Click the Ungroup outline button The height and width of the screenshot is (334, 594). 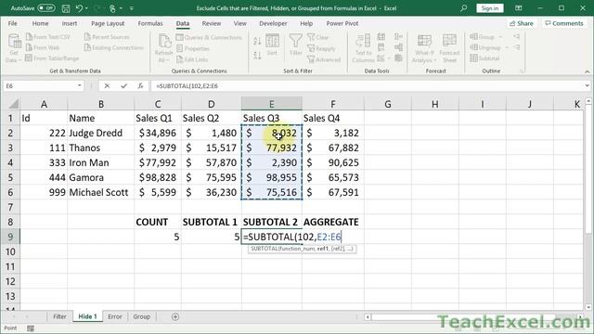[x=489, y=47]
